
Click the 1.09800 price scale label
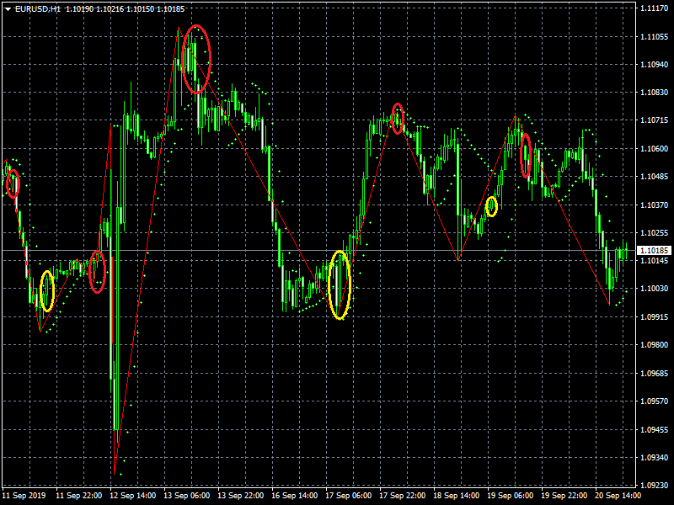click(x=655, y=345)
